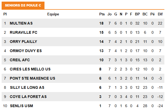166x112 pixels.
Task: Open the SILLY LE LONG AS link
Action: 27,88
